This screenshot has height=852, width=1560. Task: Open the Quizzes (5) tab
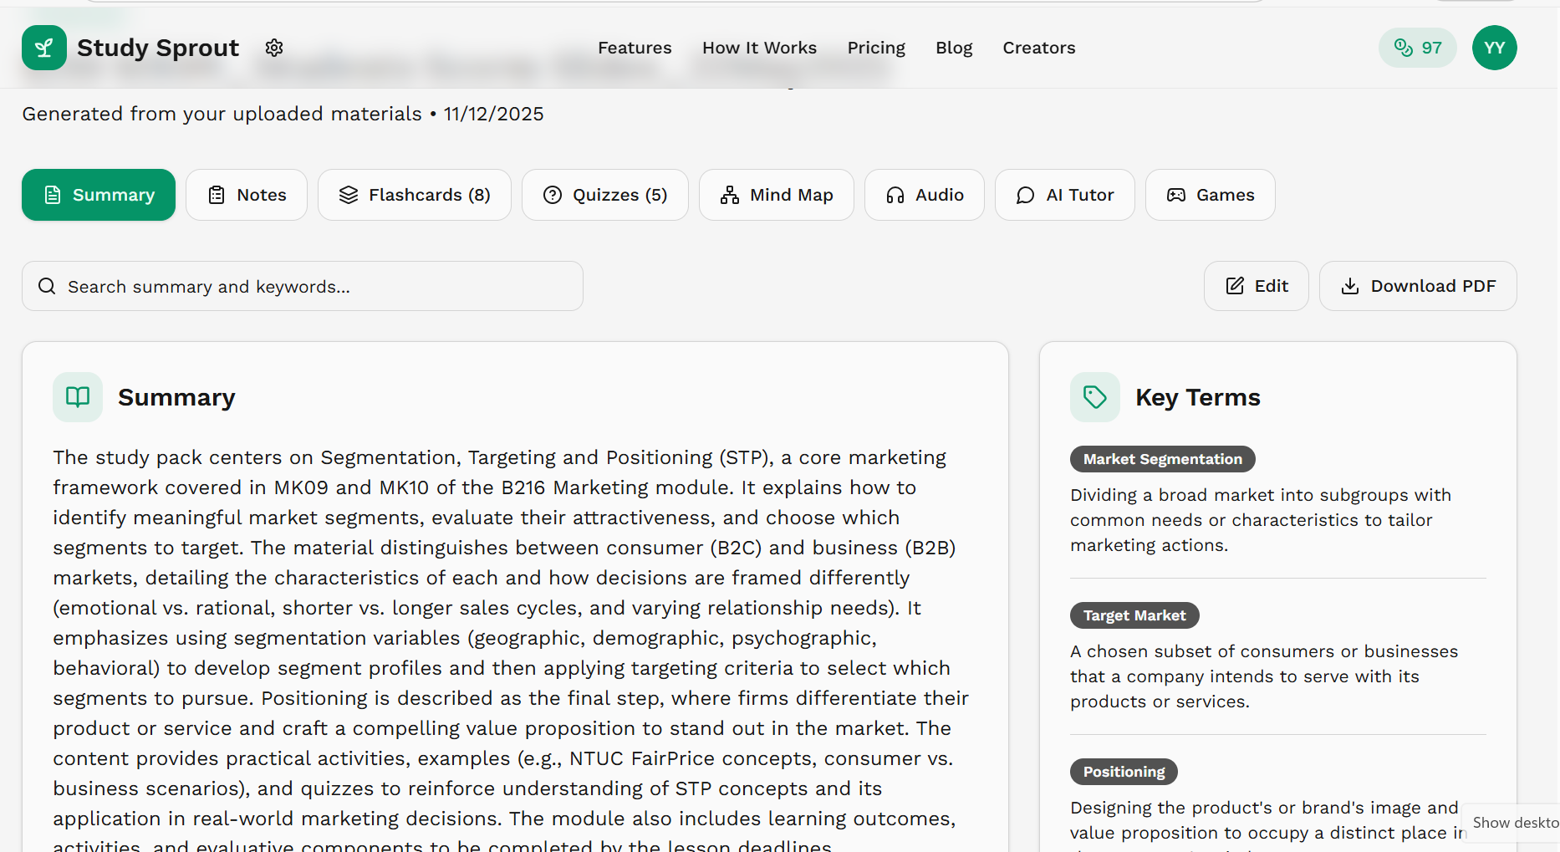point(604,195)
